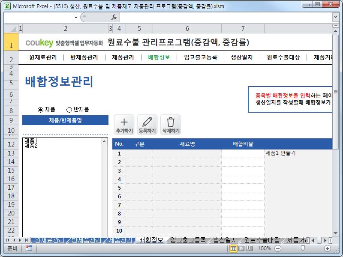Viewport: 343px width, 257px height.
Task: Click 배합정보 in the top navigation menu
Action: [159, 57]
